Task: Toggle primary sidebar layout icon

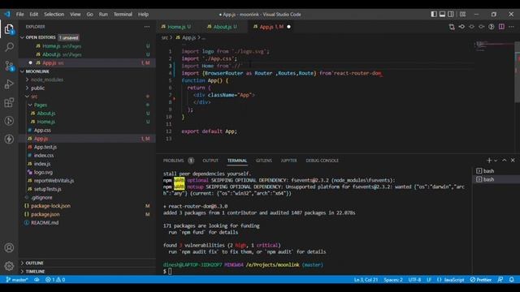Action: tap(434, 15)
